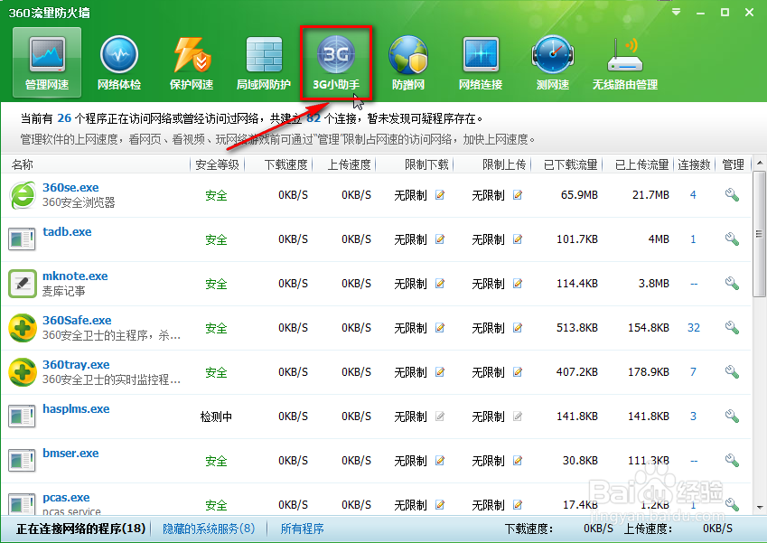Edit download limit for 360se.exe
The width and height of the screenshot is (767, 543).
click(x=440, y=194)
